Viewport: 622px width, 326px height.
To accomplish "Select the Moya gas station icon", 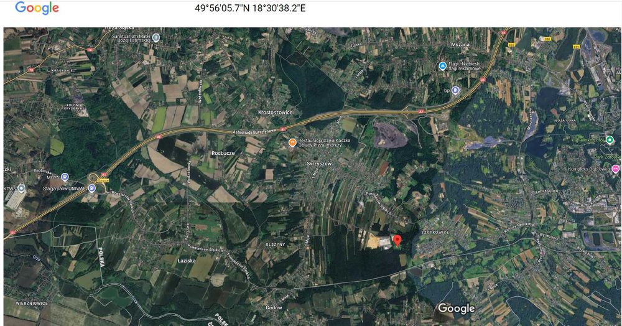I will (x=65, y=177).
